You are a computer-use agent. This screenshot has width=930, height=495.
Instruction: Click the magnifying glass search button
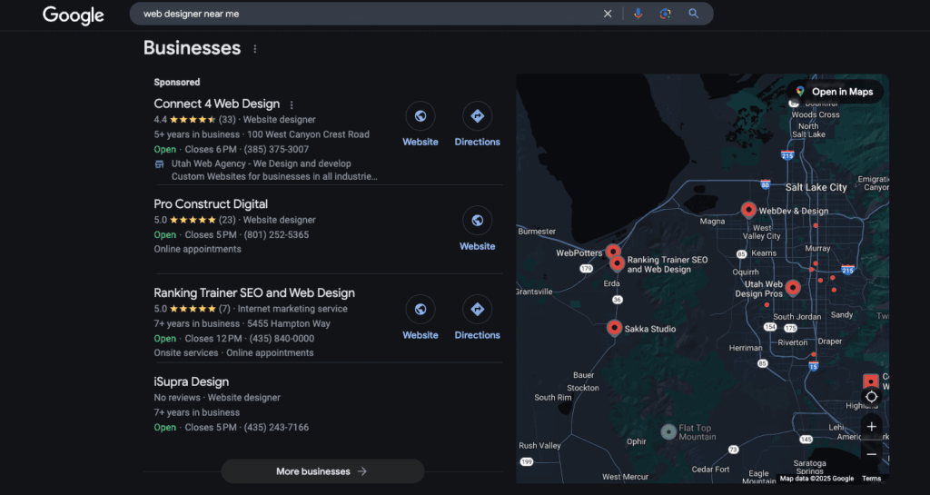(694, 14)
